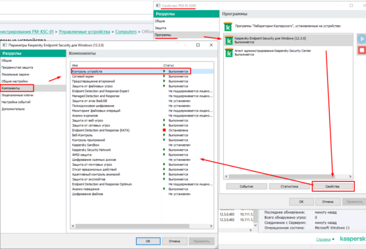Click components list horizontal scrollbar thumb
The width and height of the screenshot is (366, 249).
[x=132, y=226]
